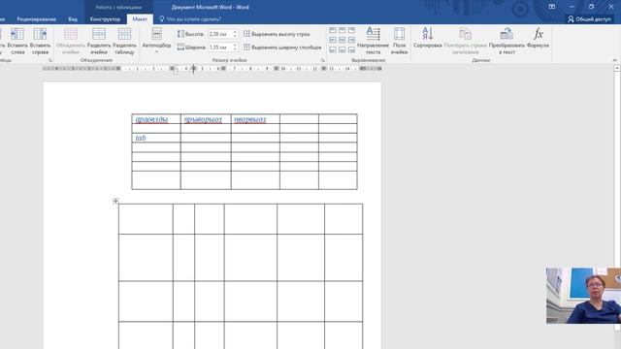Collapse the ribbon with the chevron
The image size is (621, 349).
click(x=614, y=60)
